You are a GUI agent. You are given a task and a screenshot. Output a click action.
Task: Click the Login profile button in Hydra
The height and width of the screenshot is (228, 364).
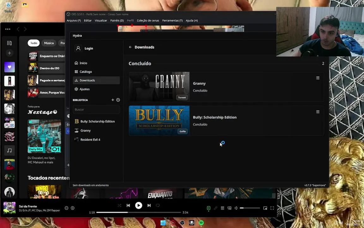tap(84, 48)
